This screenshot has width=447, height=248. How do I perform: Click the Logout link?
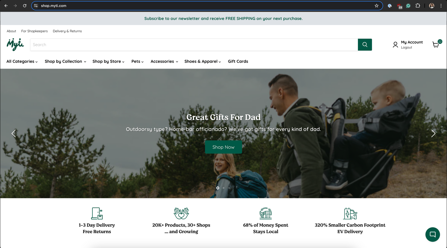click(x=406, y=47)
